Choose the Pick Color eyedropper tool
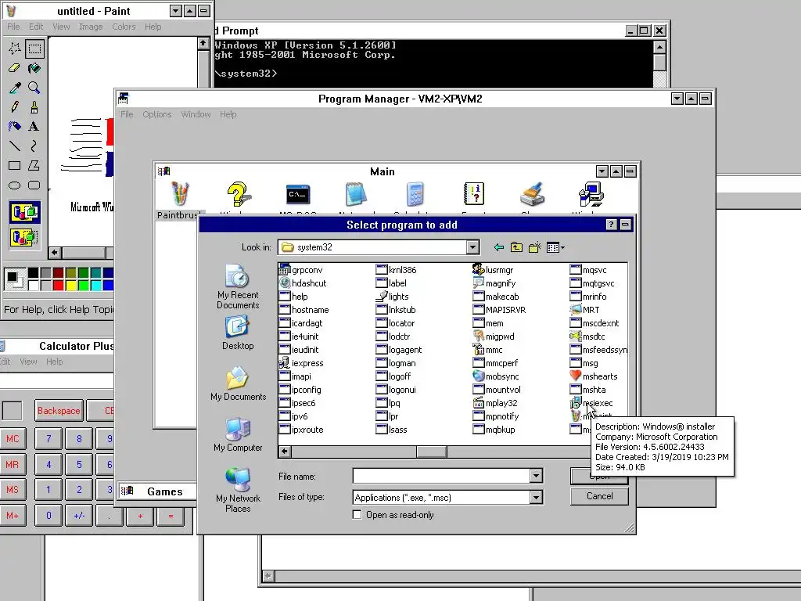 [x=15, y=88]
